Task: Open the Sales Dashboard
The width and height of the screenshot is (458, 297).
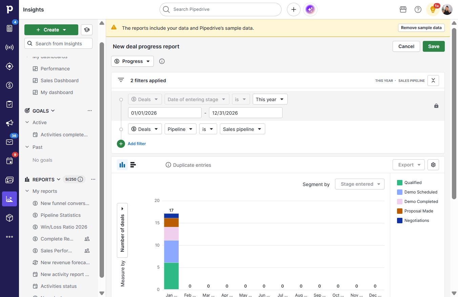Action: [x=59, y=81]
